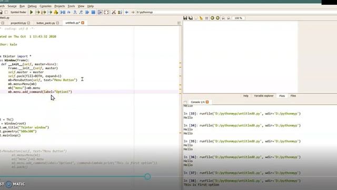337x190 pixels.
Task: Open the Help menu
Action: pyautogui.click(x=91, y=6)
